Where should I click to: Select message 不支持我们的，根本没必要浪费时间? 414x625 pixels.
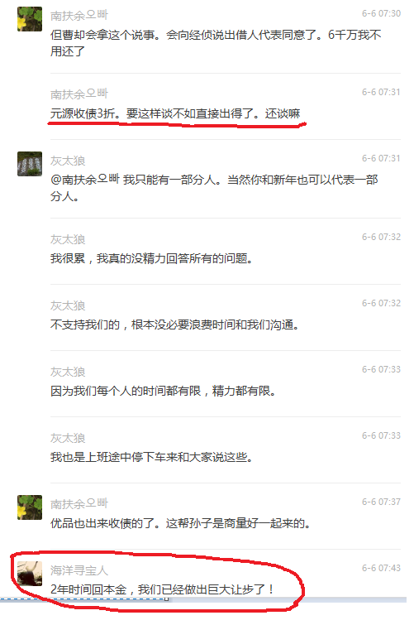(x=174, y=325)
